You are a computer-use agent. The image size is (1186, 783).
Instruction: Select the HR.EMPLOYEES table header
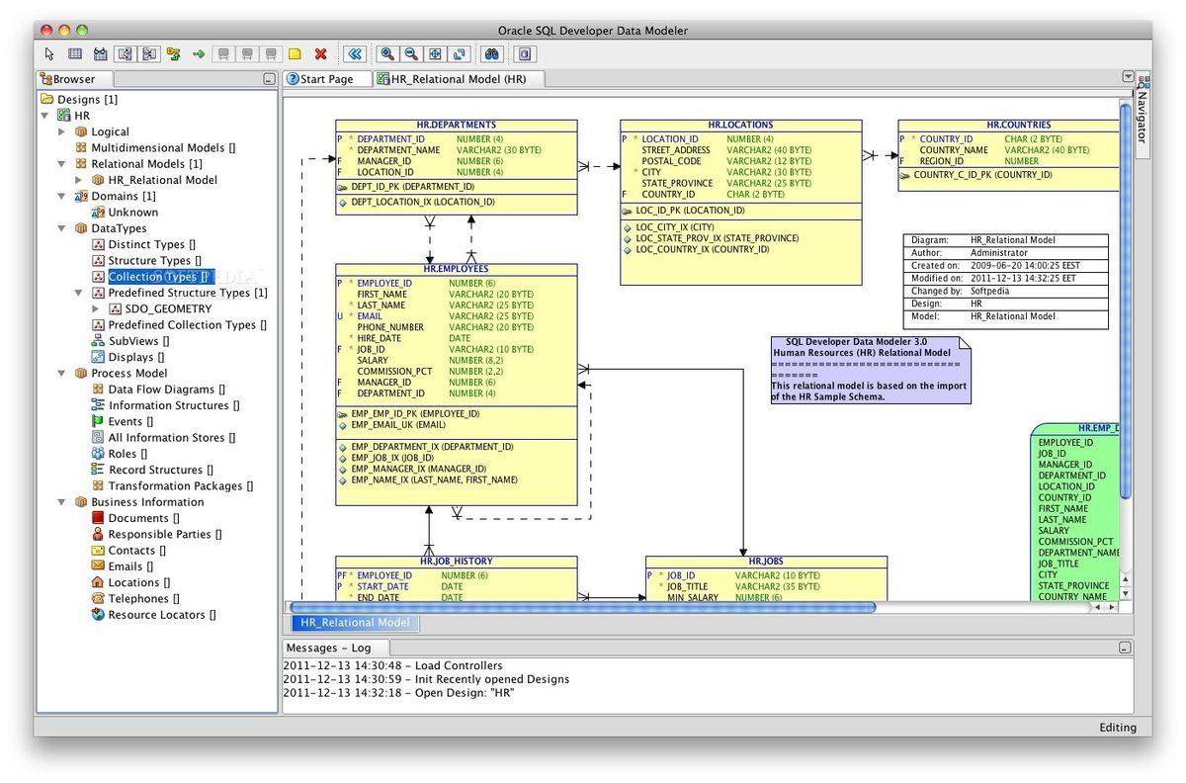tap(456, 269)
